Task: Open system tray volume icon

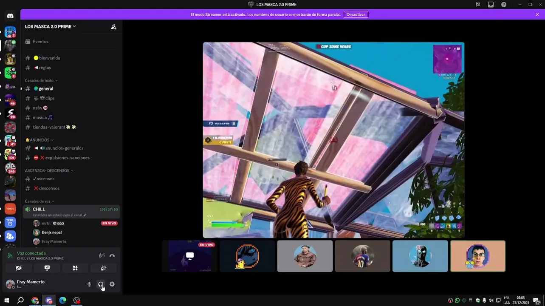Action: (491, 300)
